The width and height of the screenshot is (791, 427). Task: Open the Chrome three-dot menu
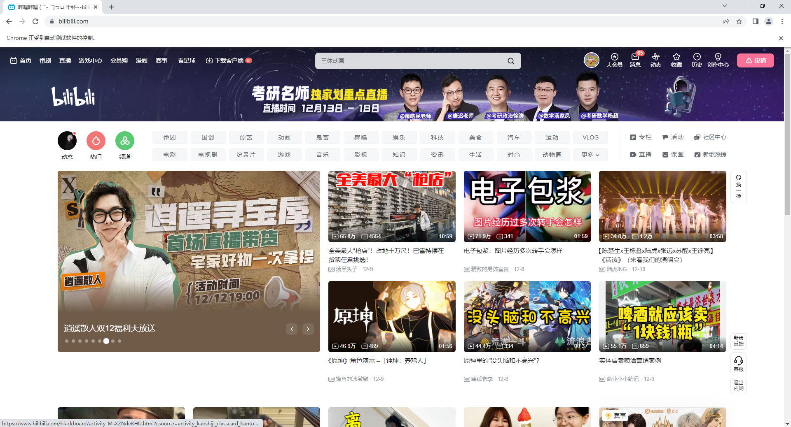[x=782, y=21]
